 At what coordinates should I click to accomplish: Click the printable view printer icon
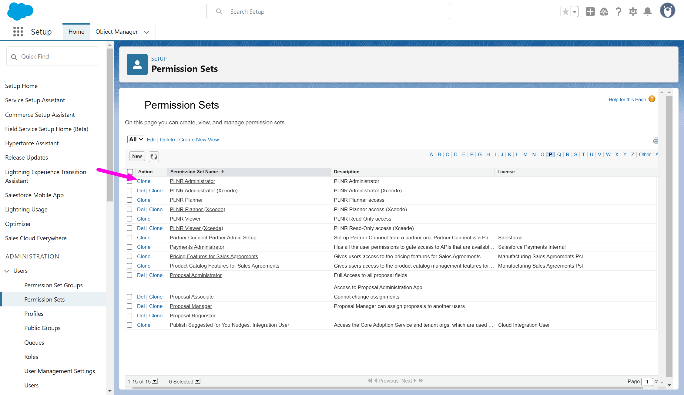pyautogui.click(x=656, y=140)
